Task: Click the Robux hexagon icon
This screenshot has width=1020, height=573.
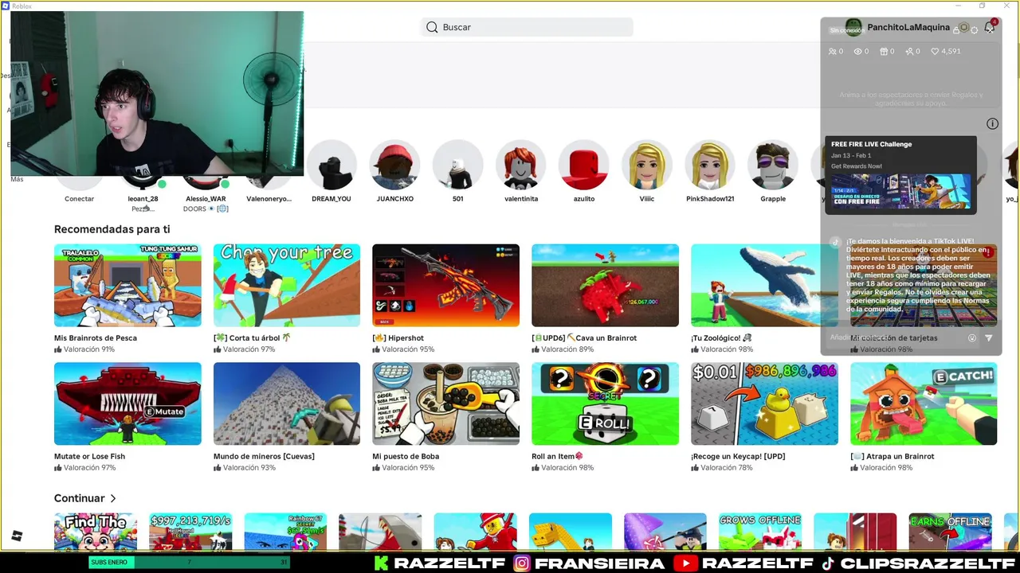Action: click(963, 28)
